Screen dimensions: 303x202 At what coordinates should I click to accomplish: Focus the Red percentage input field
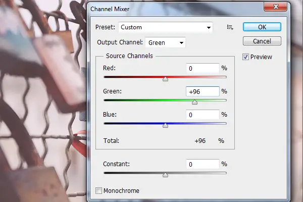point(203,68)
